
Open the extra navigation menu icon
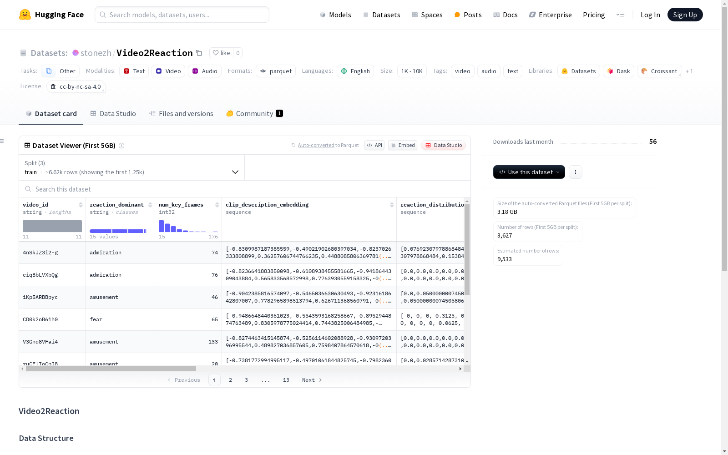(620, 15)
